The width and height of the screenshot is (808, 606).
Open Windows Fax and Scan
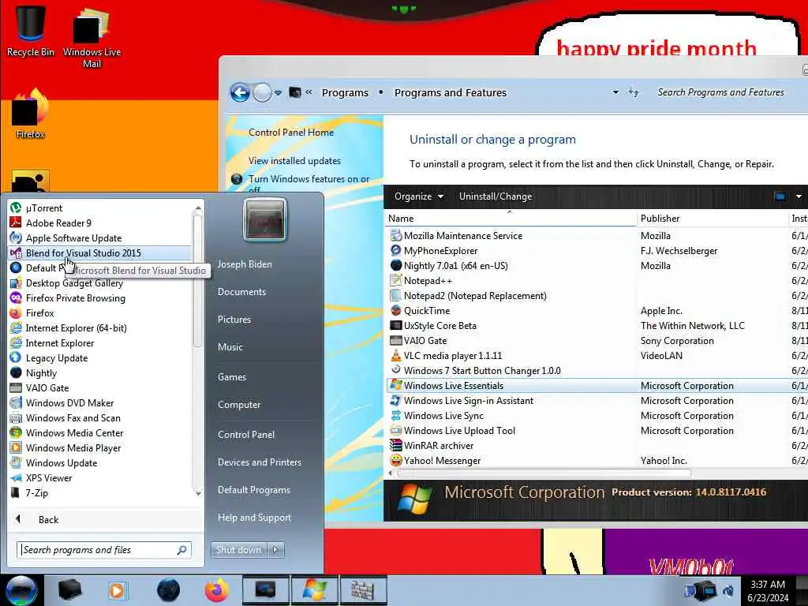[x=100, y=418]
